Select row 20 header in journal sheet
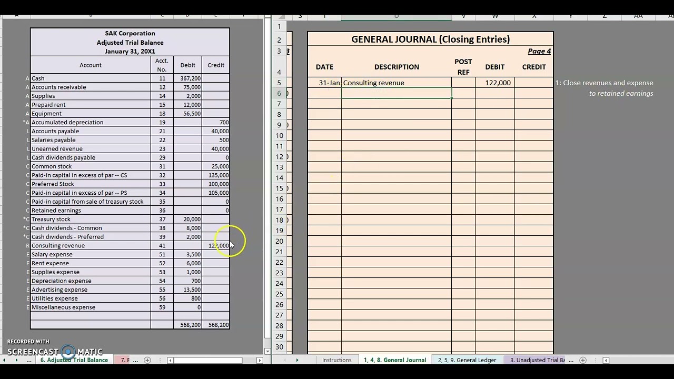Image resolution: width=674 pixels, height=379 pixels. (279, 241)
